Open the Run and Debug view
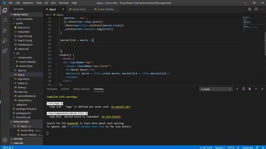 point(5,41)
